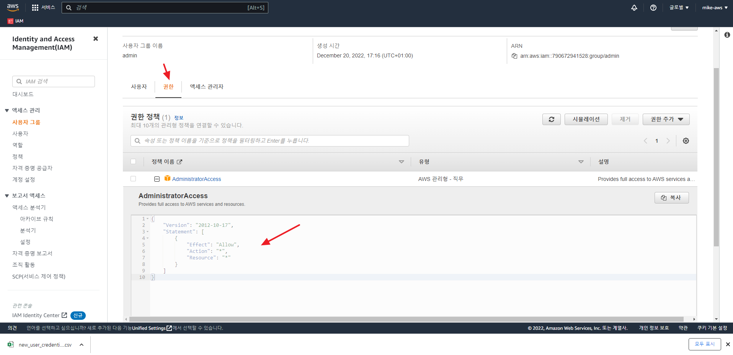Open 액세스 분석기 in sidebar

pyautogui.click(x=29, y=207)
